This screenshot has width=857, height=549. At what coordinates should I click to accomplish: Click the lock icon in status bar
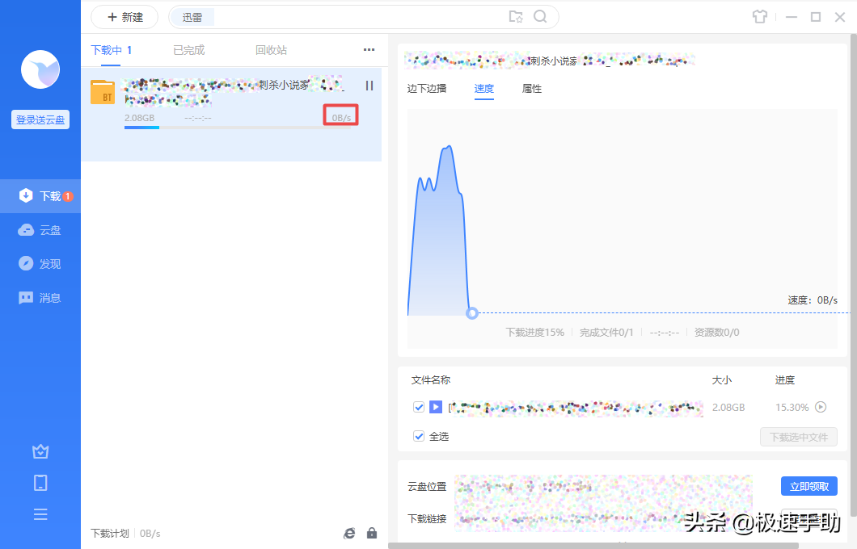[372, 533]
